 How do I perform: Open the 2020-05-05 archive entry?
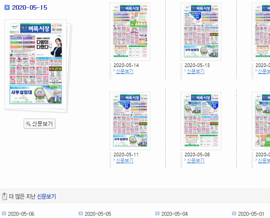[98, 214]
